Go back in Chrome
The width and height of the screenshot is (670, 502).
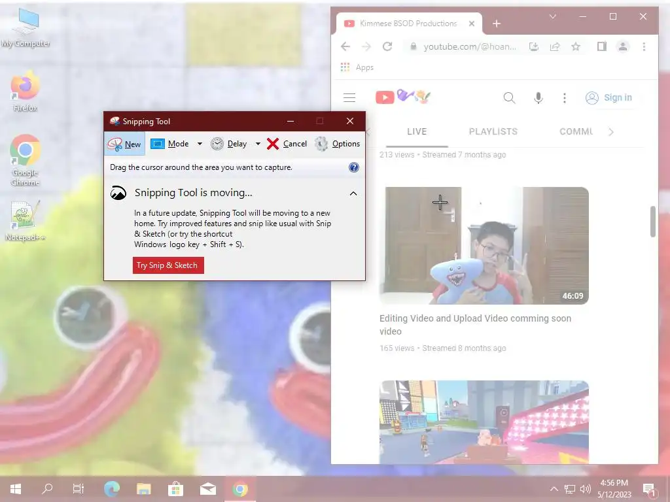tap(345, 46)
